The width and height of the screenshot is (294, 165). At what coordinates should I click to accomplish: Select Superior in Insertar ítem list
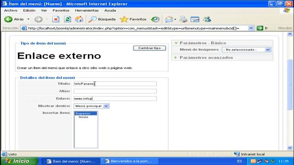click(x=86, y=113)
